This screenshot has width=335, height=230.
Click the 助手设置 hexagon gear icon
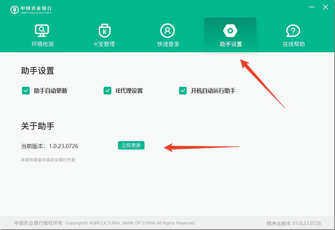click(x=230, y=31)
